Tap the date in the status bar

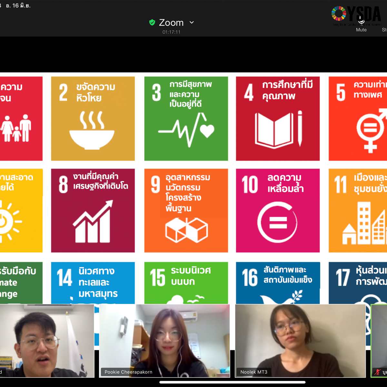(18, 5)
